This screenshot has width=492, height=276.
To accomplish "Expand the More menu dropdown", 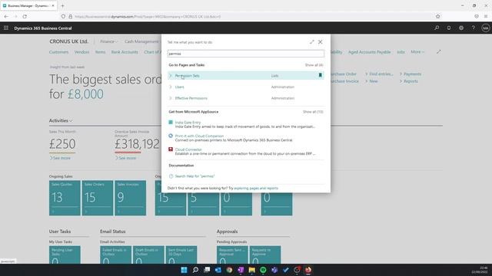I will point(417,51).
